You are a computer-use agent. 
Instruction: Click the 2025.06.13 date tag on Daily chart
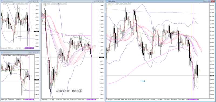(91, 99)
